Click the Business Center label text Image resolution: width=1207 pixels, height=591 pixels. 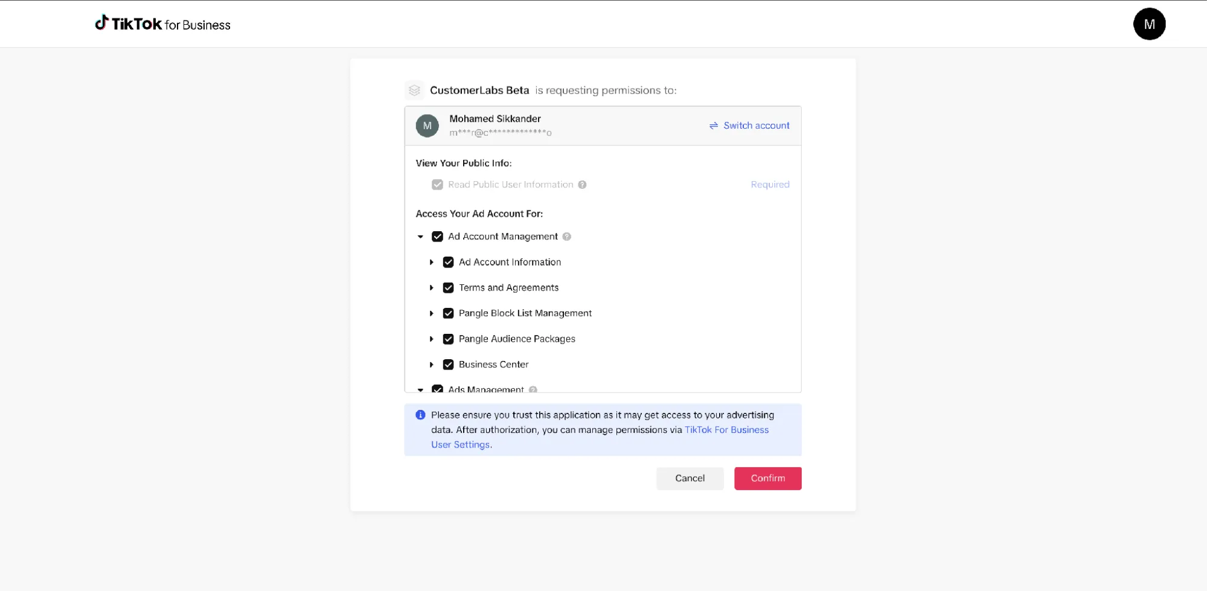(493, 365)
